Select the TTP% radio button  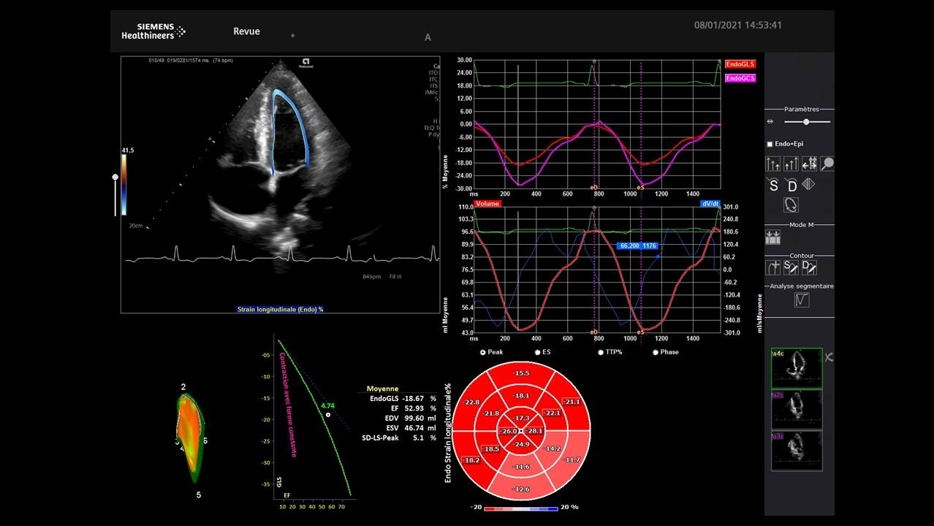(601, 352)
